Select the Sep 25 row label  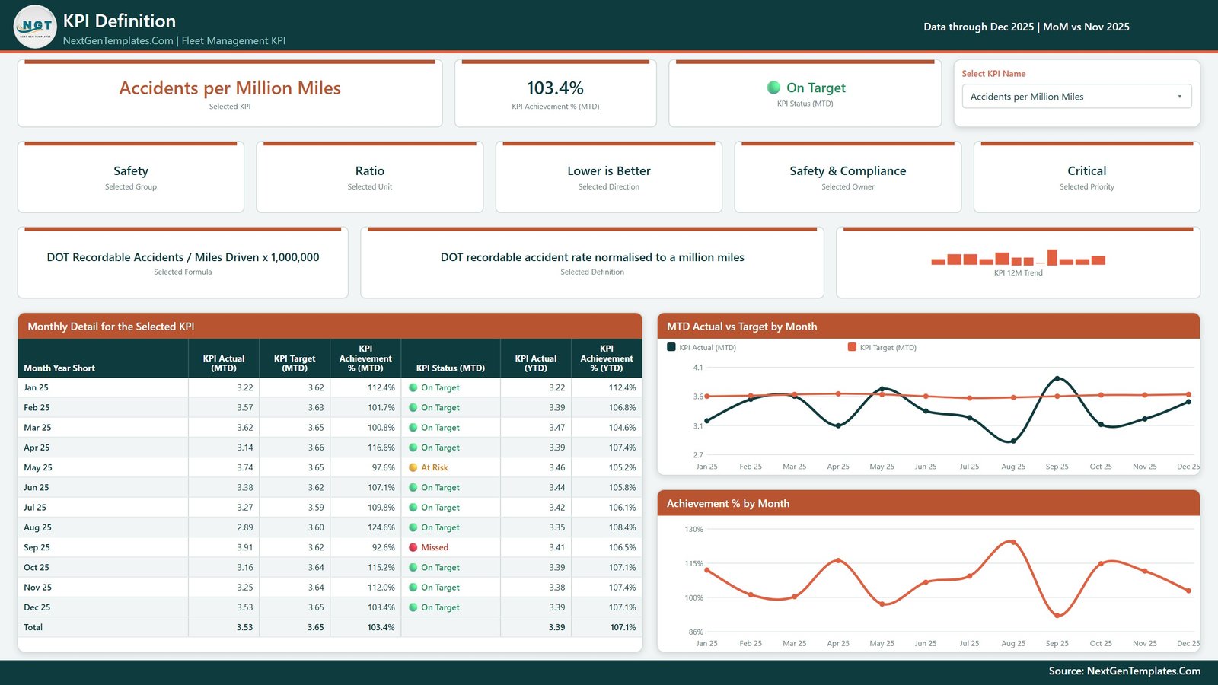(37, 547)
